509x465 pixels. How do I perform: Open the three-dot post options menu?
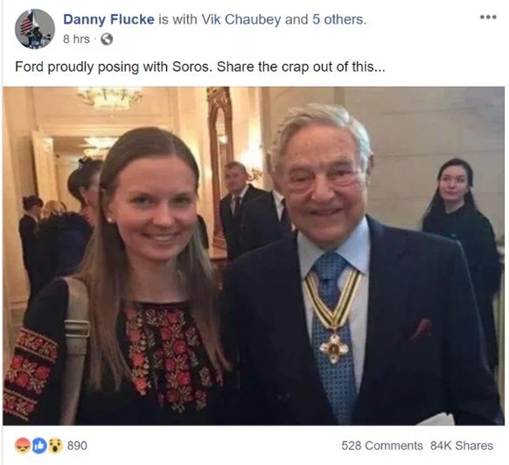[x=488, y=17]
